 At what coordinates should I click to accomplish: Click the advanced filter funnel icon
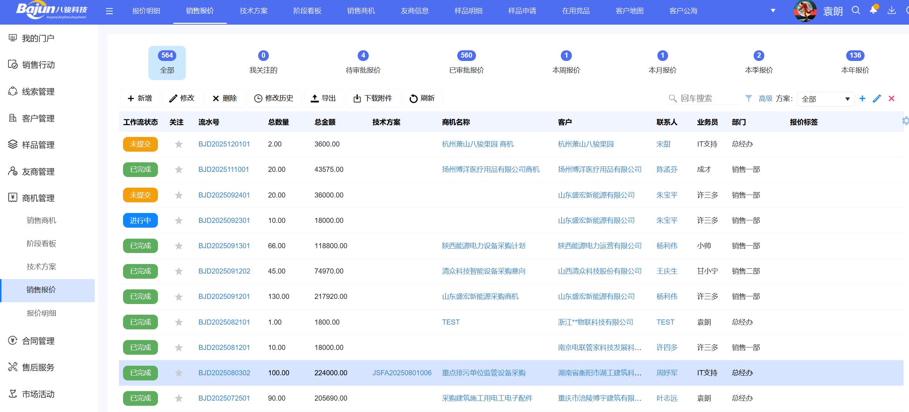pos(749,98)
